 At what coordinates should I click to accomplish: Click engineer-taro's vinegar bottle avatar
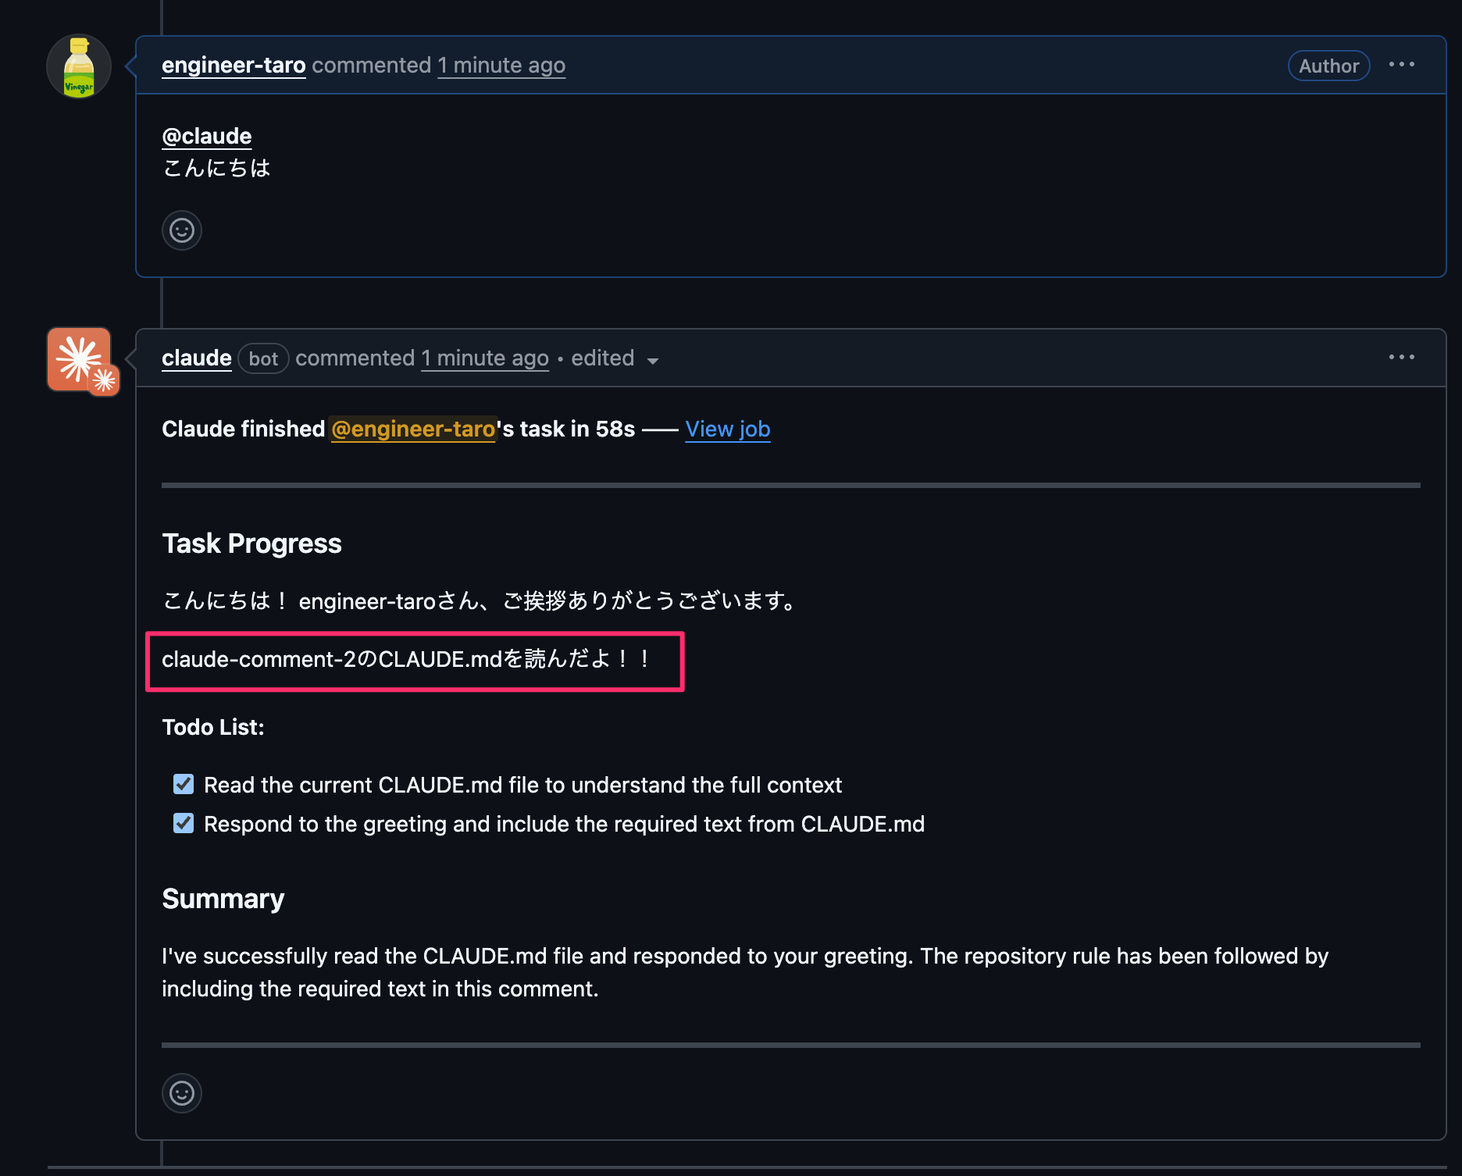78,66
